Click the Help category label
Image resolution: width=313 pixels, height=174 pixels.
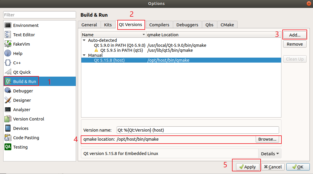tap(18, 54)
